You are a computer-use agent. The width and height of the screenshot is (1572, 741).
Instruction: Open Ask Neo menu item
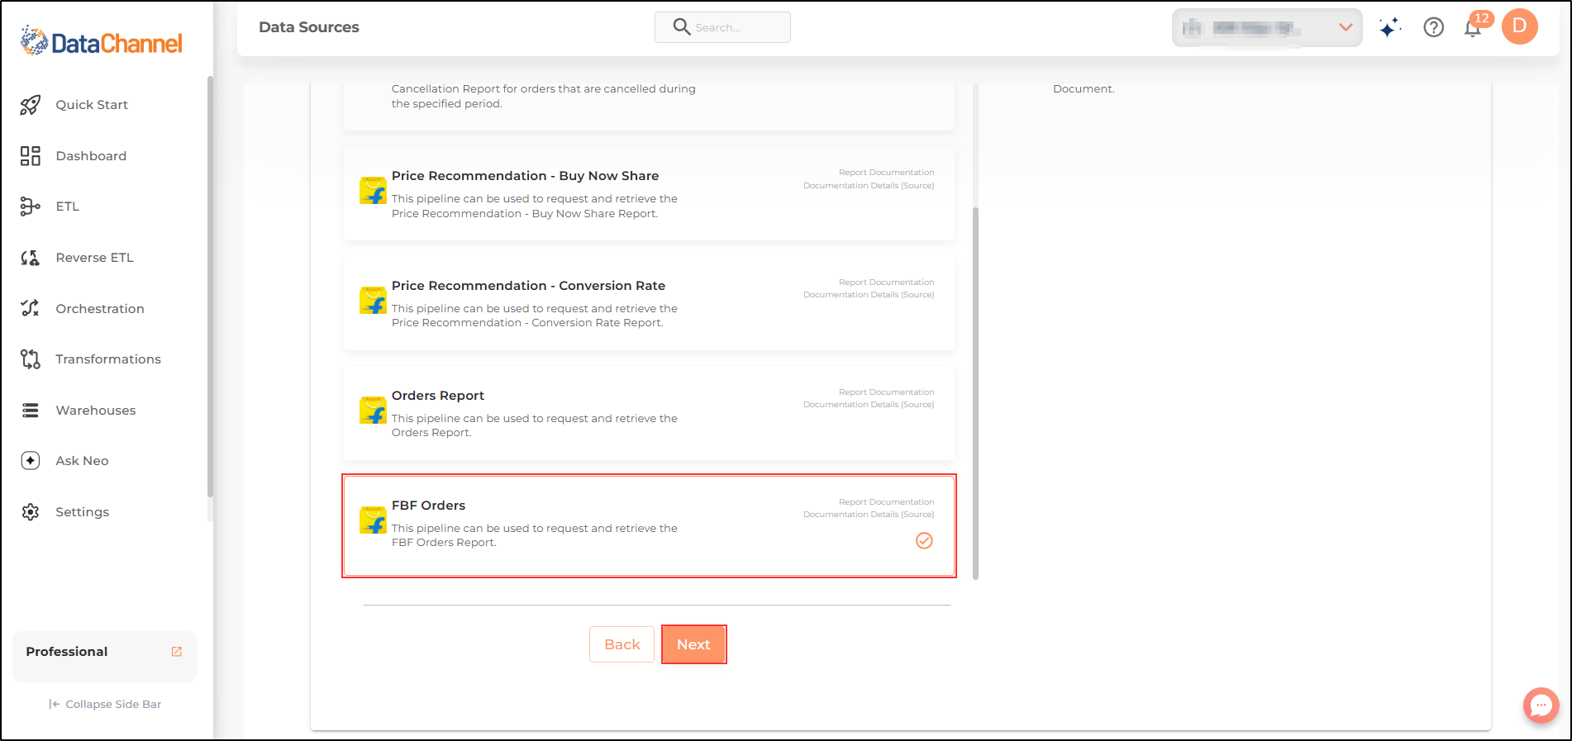pos(82,461)
